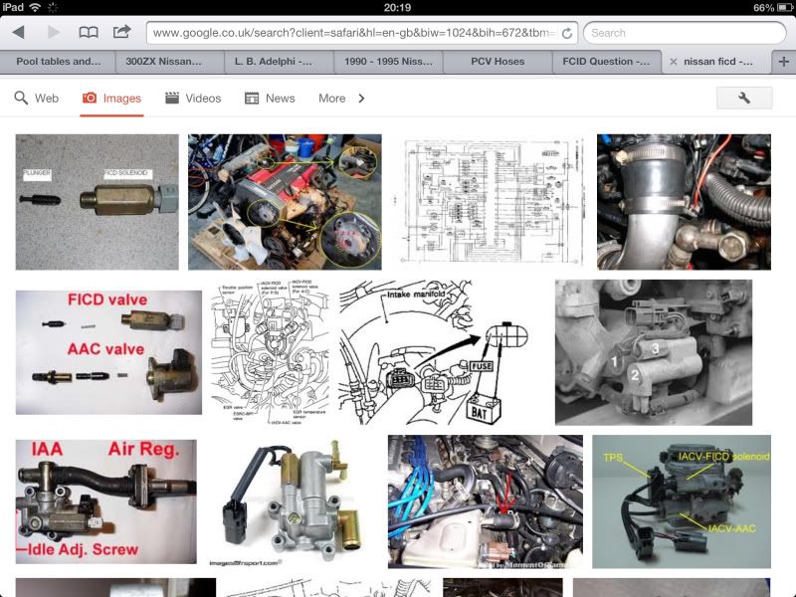Switch to the Pool tables tab
The image size is (796, 597).
point(57,62)
